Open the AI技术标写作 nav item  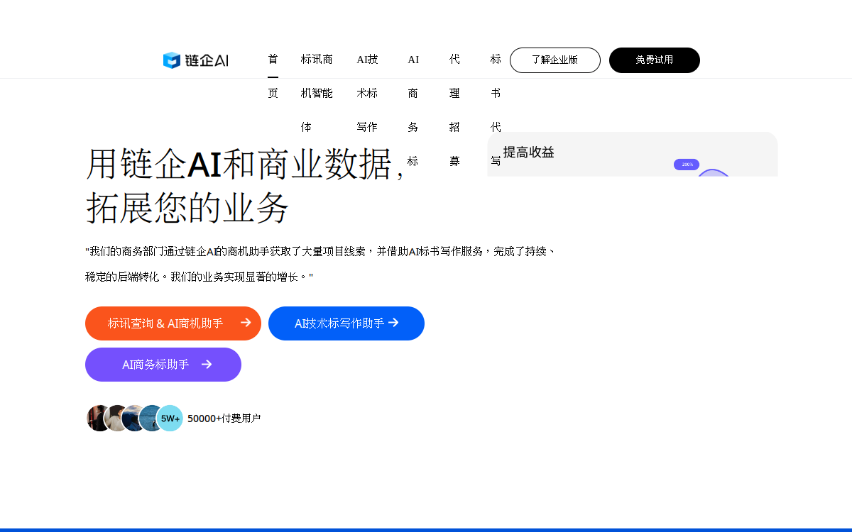pyautogui.click(x=367, y=93)
